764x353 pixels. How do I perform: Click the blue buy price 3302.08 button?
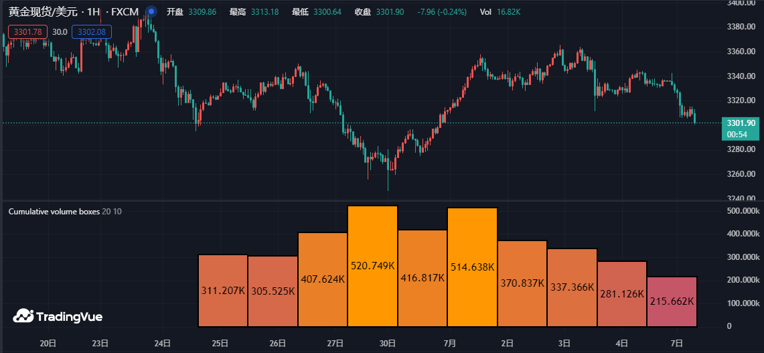(x=92, y=31)
